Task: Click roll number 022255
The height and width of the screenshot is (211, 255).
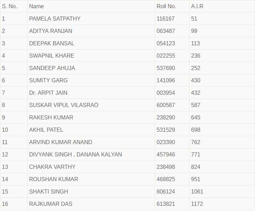Action: 166,56
